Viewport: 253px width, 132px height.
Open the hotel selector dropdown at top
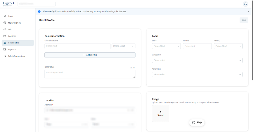[37, 4]
